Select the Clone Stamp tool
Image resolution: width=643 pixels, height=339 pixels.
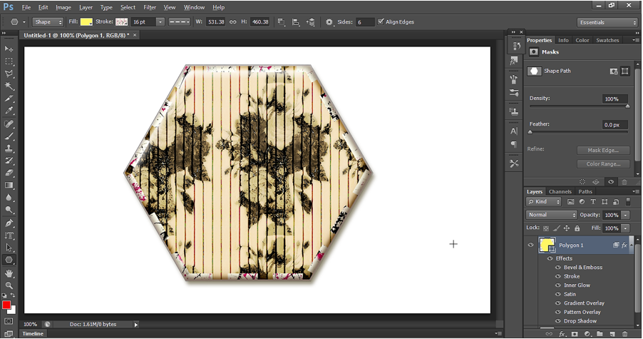(9, 148)
